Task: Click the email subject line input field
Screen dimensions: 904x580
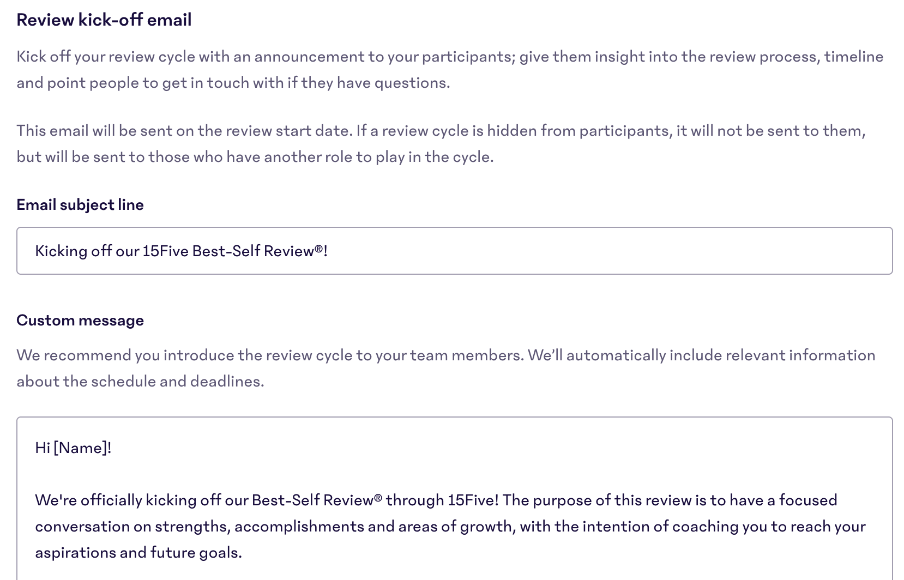Action: pyautogui.click(x=453, y=251)
